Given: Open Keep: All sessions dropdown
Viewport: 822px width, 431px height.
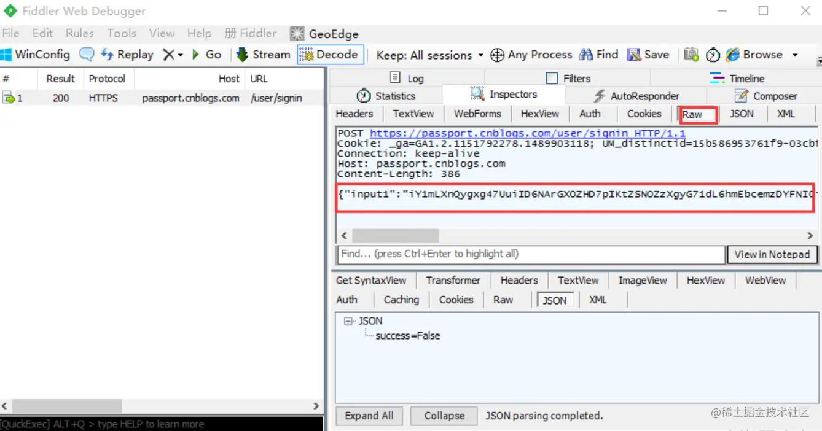Looking at the screenshot, I should [x=430, y=55].
